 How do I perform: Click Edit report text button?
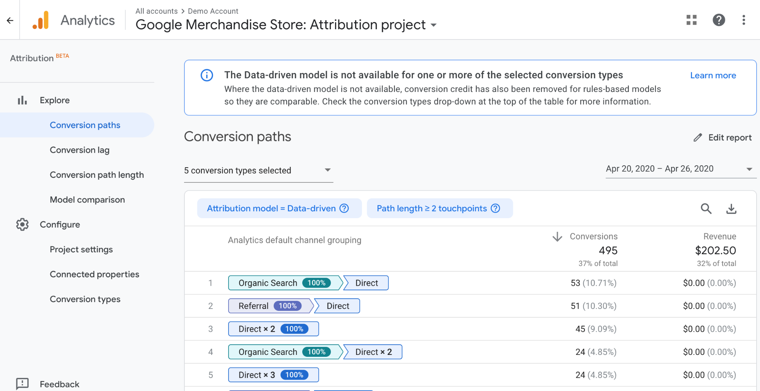click(730, 138)
